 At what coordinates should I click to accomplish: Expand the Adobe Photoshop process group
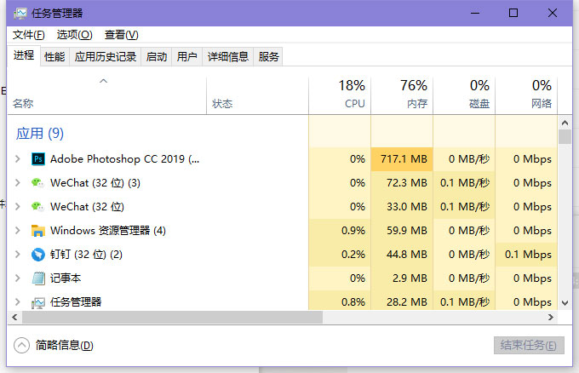18,159
